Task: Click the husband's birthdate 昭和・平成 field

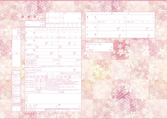Action: 47,37
